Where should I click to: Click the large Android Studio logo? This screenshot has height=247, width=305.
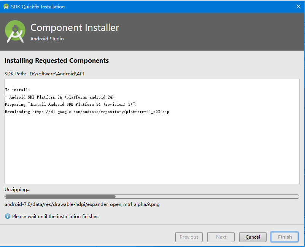(x=15, y=32)
